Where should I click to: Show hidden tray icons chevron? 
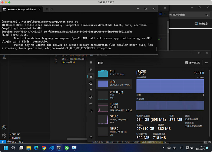(x=163, y=148)
